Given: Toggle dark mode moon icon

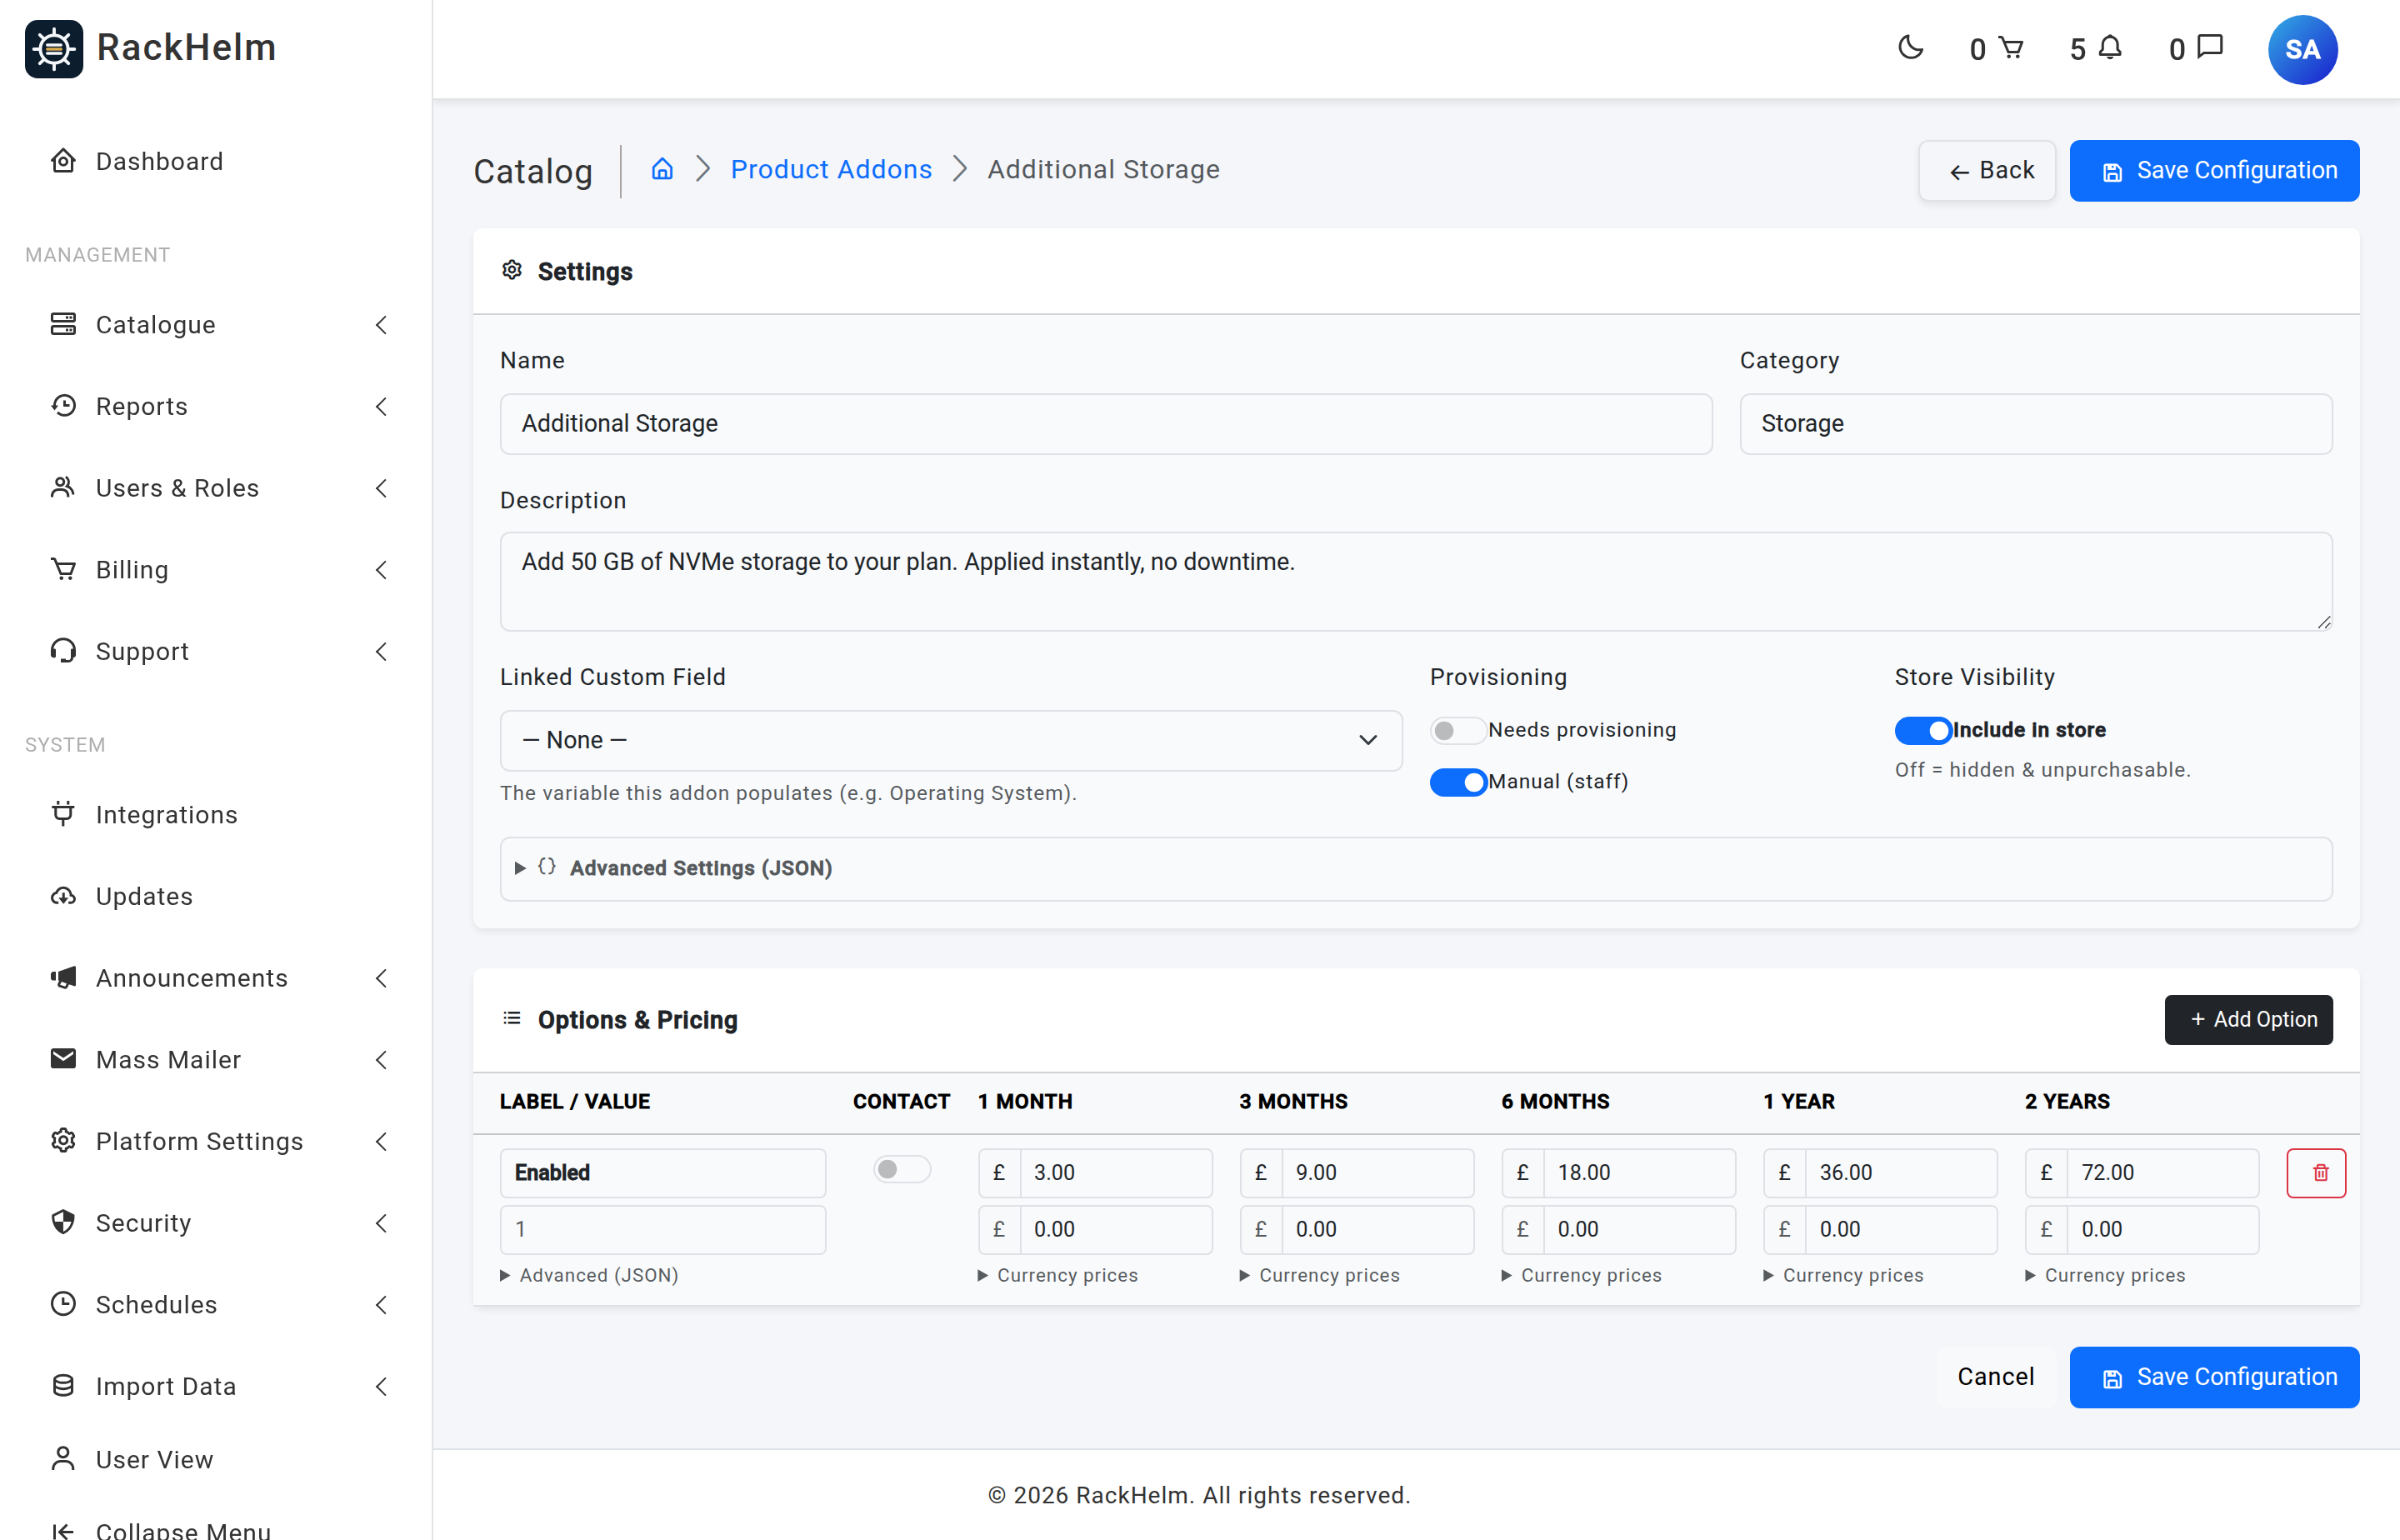Looking at the screenshot, I should pyautogui.click(x=1910, y=48).
